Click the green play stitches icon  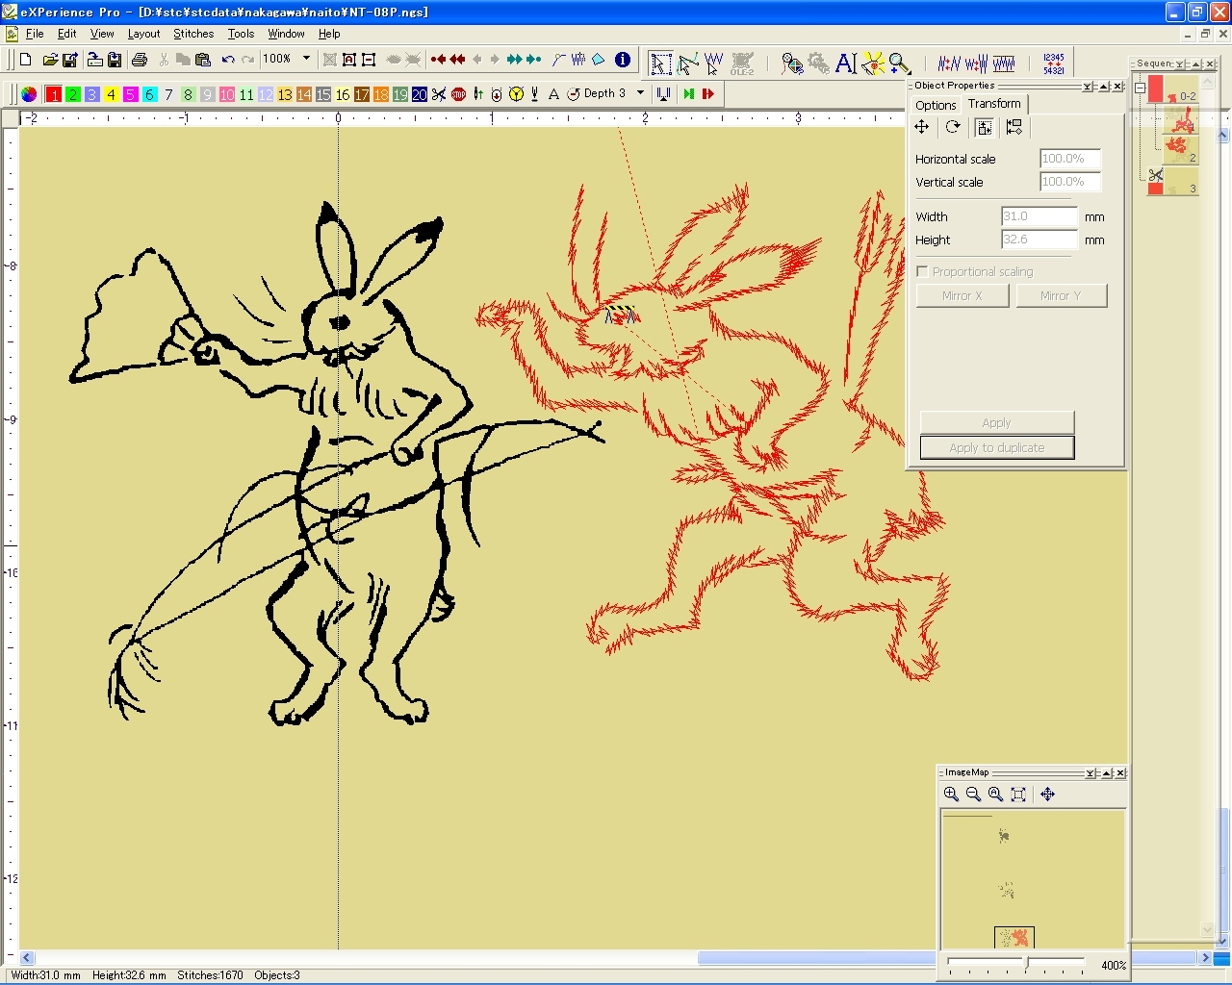pos(689,94)
